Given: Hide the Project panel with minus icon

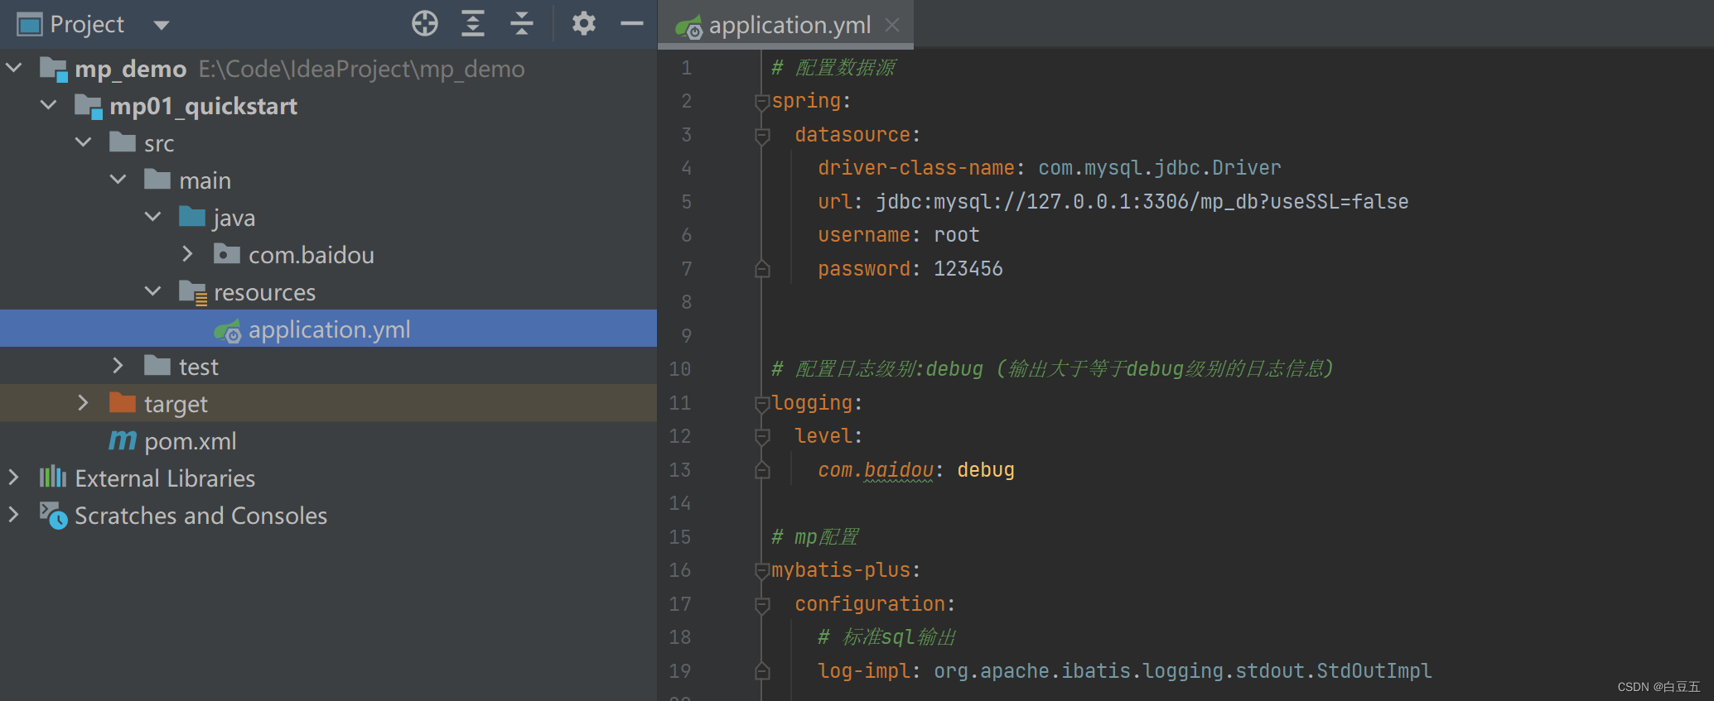Looking at the screenshot, I should coord(632,23).
